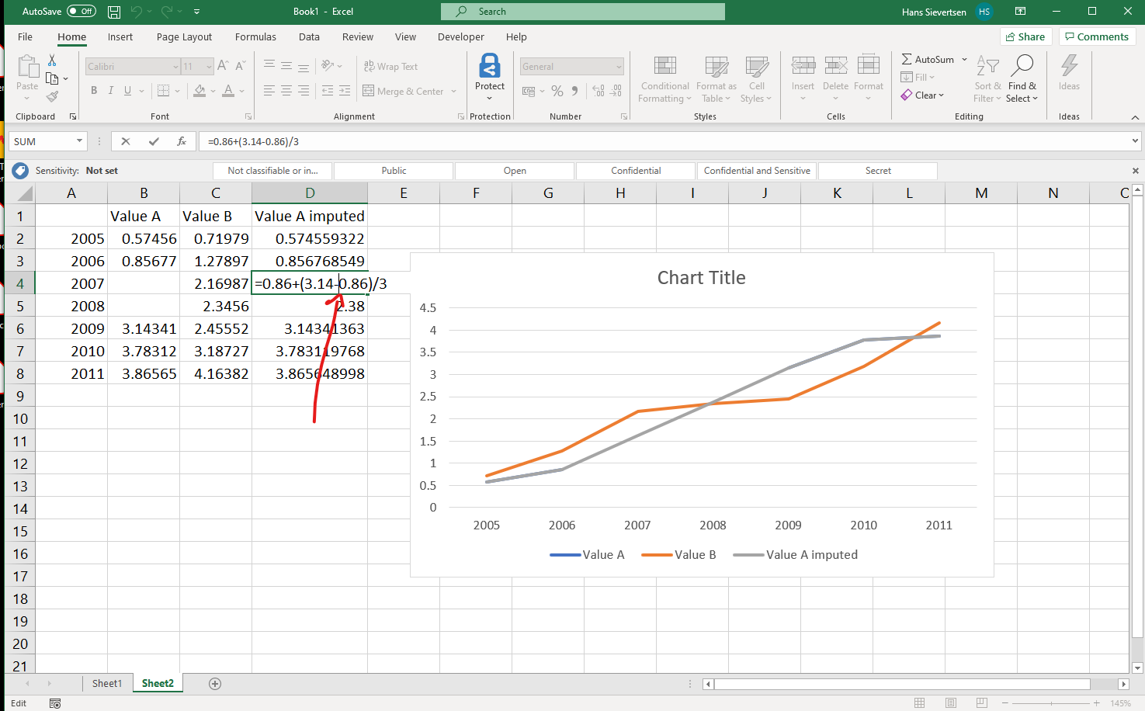Click the Cut scissors icon
Screen dimensions: 1145x711
coord(52,61)
